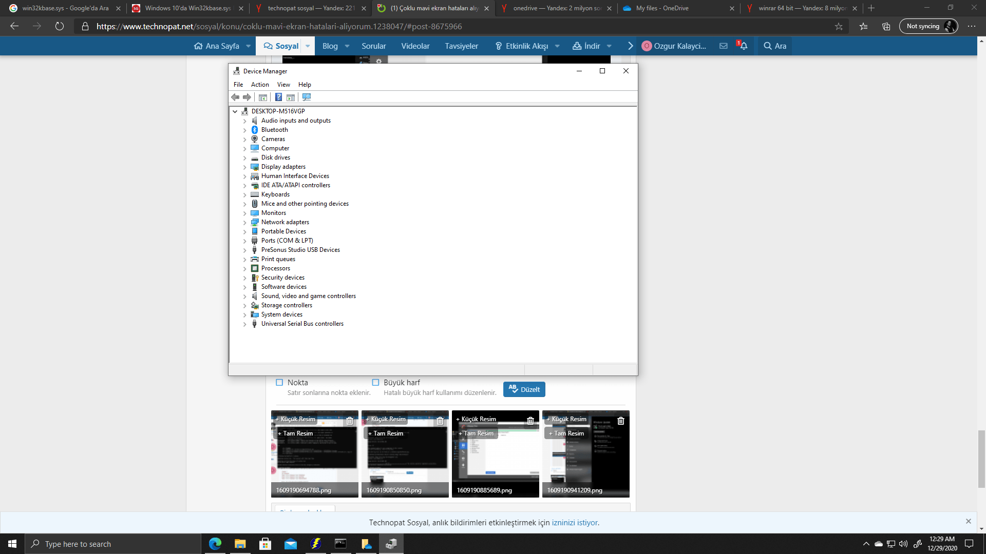986x554 pixels.
Task: Enable the Nokta checkbox
Action: click(x=279, y=383)
